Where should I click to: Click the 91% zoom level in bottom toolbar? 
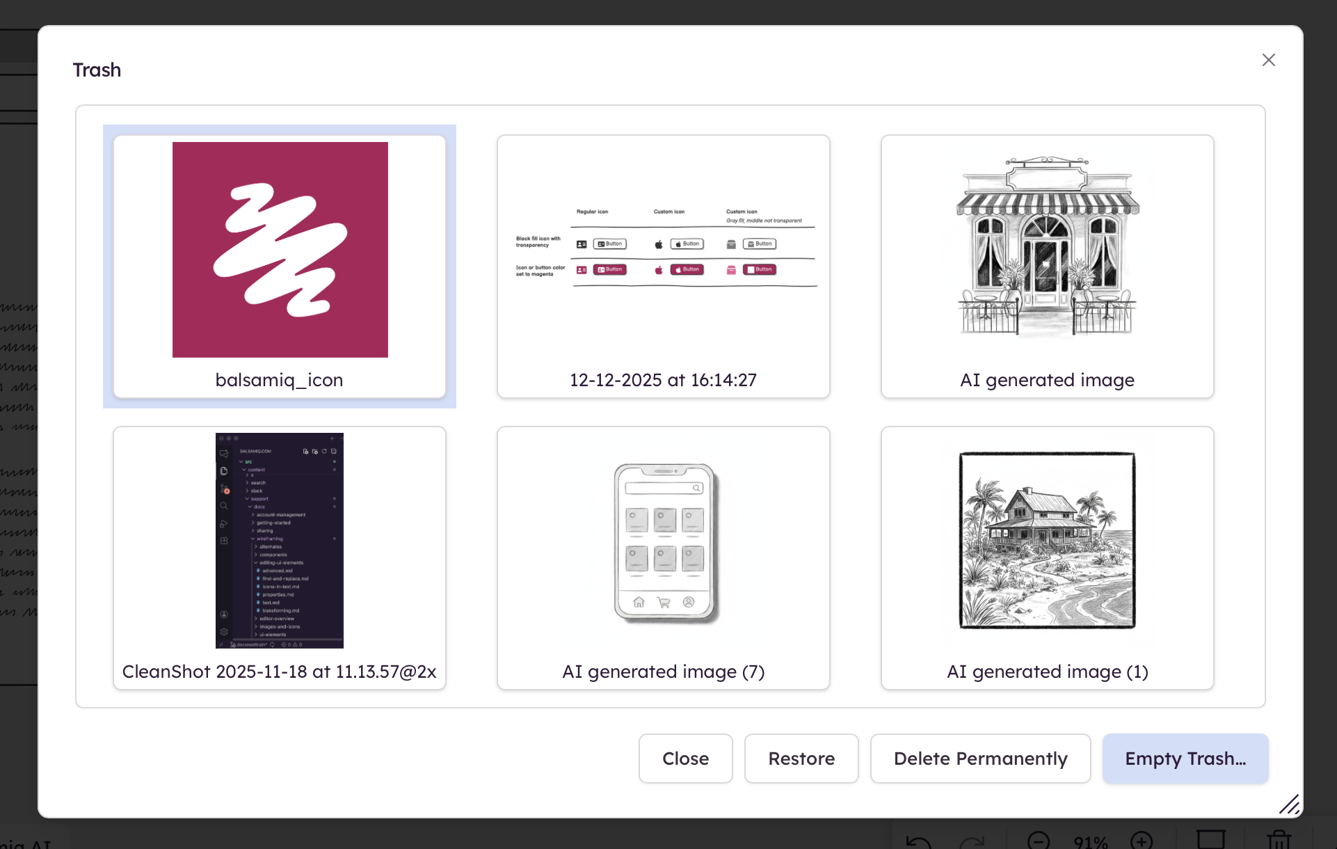1090,843
